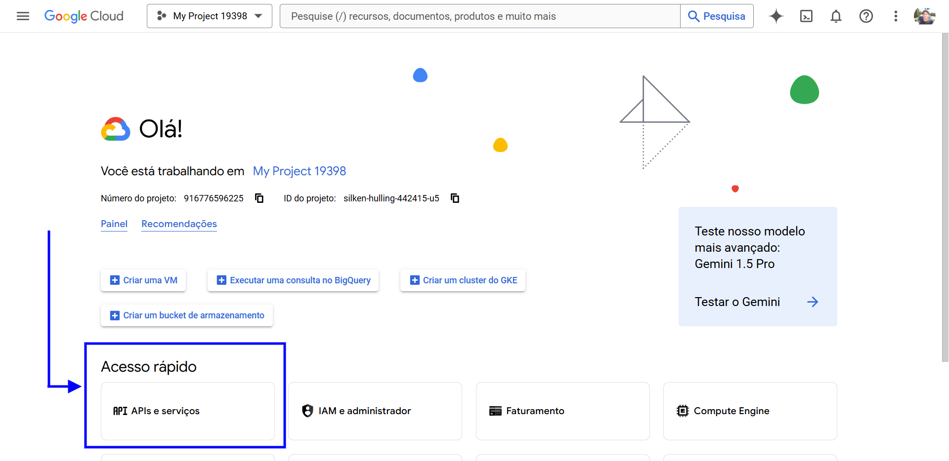Open the help question mark menu
The width and height of the screenshot is (949, 461).
pos(866,16)
